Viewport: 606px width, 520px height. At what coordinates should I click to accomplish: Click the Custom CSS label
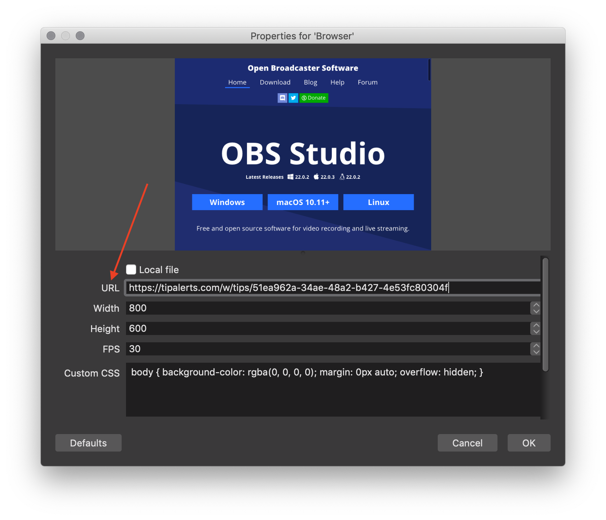(92, 373)
